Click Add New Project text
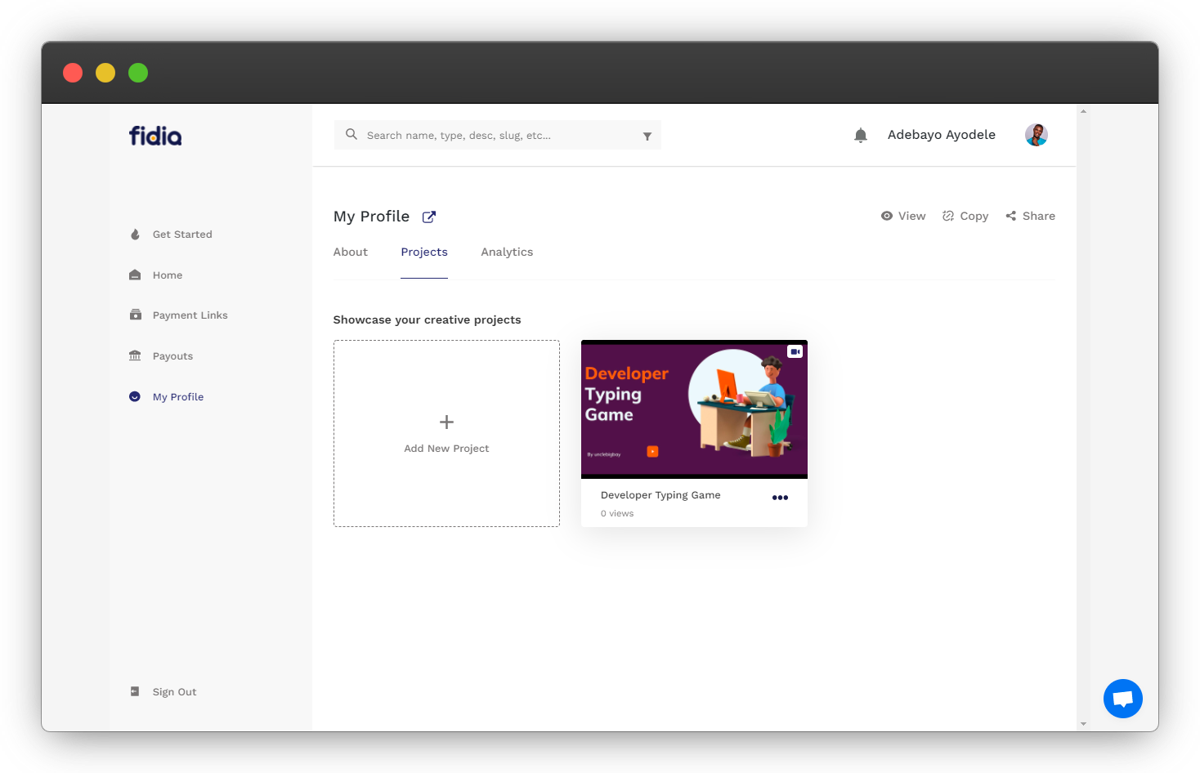 point(446,449)
